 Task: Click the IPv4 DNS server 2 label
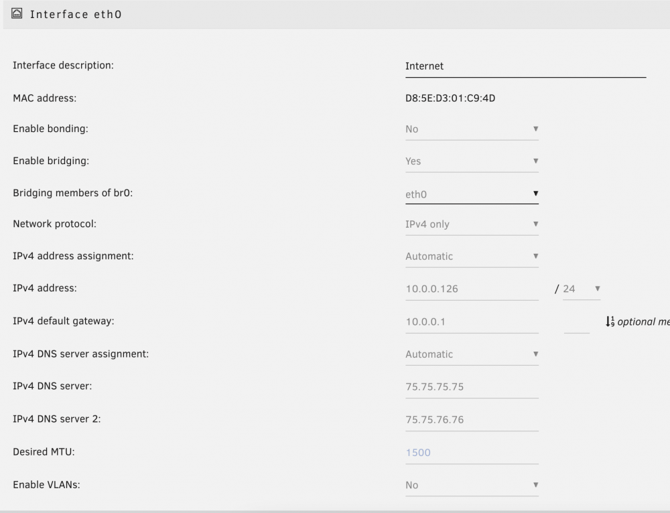point(57,419)
